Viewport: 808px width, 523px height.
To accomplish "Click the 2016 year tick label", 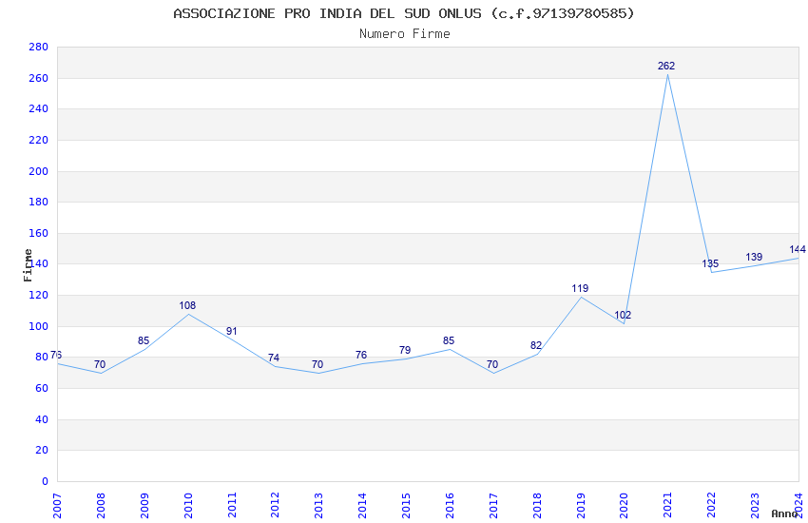I will 450,505.
